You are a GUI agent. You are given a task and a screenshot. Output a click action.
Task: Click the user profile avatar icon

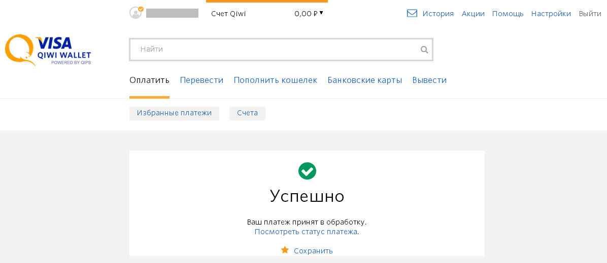(x=136, y=13)
